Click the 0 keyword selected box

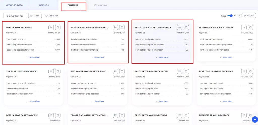coord(15,16)
